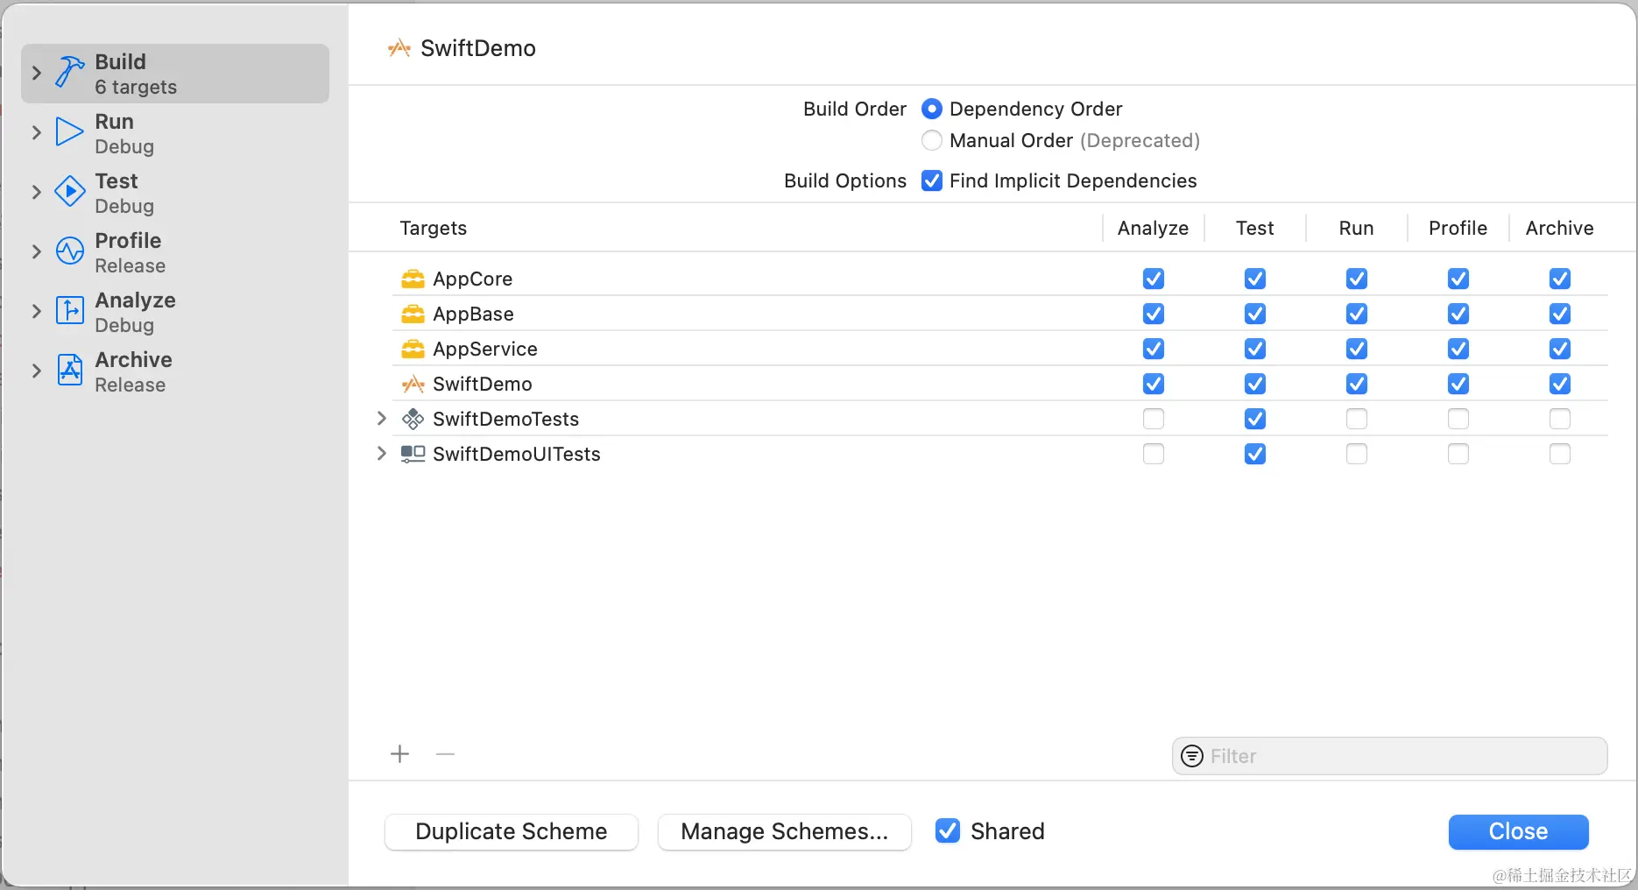
Task: Click the Analyze icon in the sidebar
Action: (70, 311)
